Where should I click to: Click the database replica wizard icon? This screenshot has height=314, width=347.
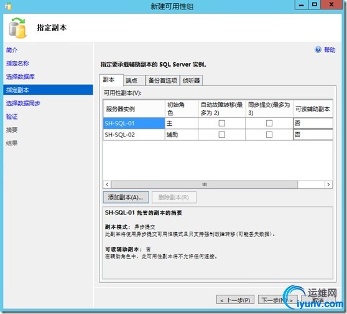tap(17, 28)
